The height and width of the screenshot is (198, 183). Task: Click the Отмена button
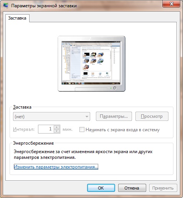click(x=132, y=188)
